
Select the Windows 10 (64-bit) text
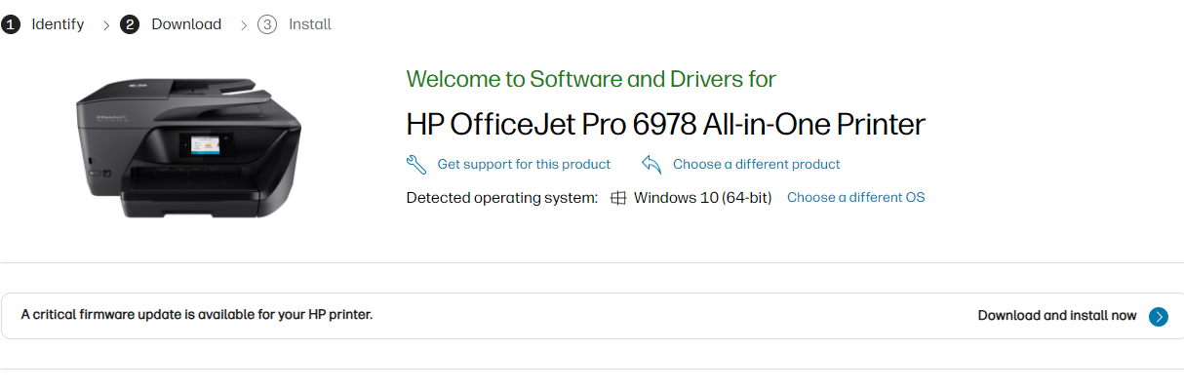[x=702, y=198]
